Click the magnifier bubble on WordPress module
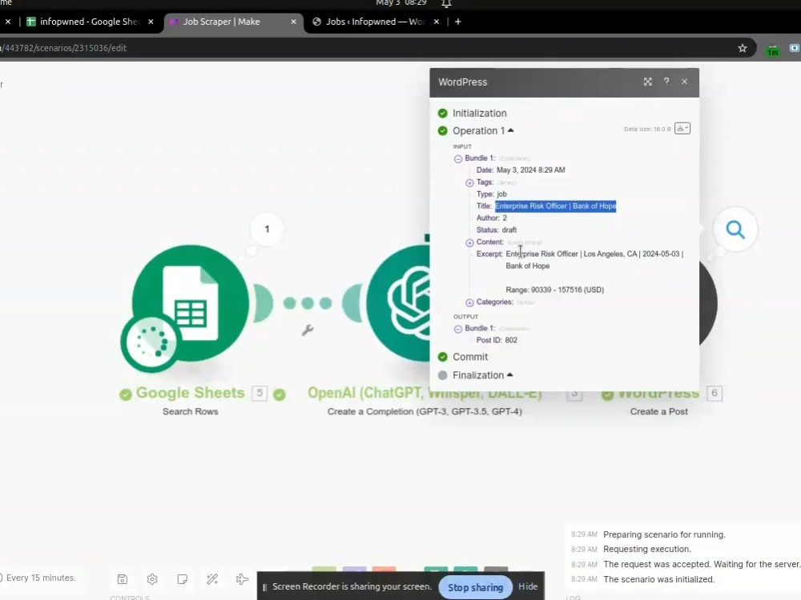This screenshot has width=801, height=600. (735, 230)
